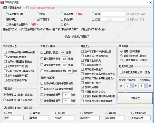
Task: Select 高级模式 (兼容天猫活动) radio button
Action: pos(5,100)
